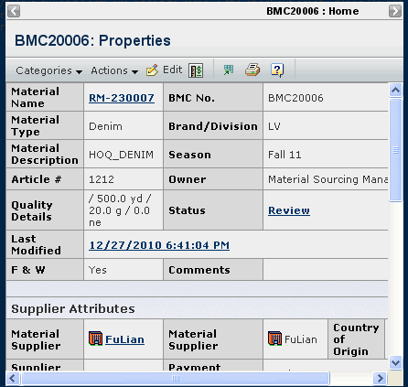Click the Last Modified date link
This screenshot has height=387, width=408.
159,245
